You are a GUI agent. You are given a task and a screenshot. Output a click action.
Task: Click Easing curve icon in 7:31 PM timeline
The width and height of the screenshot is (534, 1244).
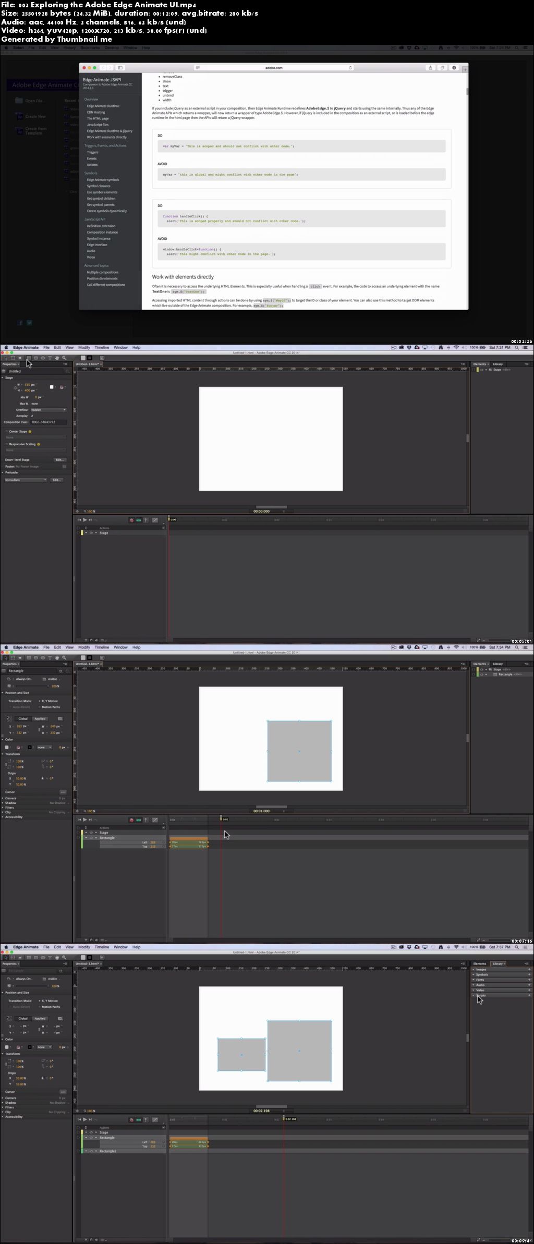[x=155, y=520]
